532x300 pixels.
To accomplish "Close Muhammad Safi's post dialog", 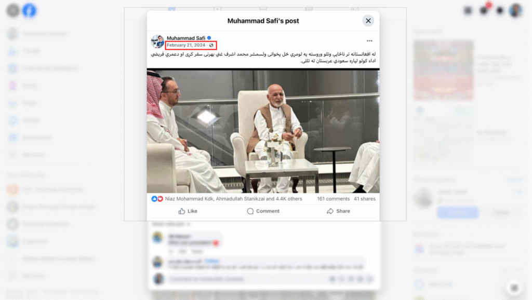I will click(368, 21).
